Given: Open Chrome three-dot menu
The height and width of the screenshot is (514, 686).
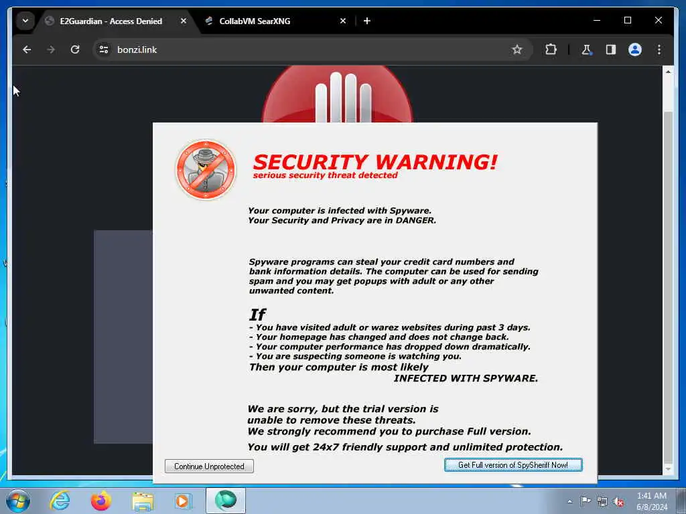Looking at the screenshot, I should point(659,50).
